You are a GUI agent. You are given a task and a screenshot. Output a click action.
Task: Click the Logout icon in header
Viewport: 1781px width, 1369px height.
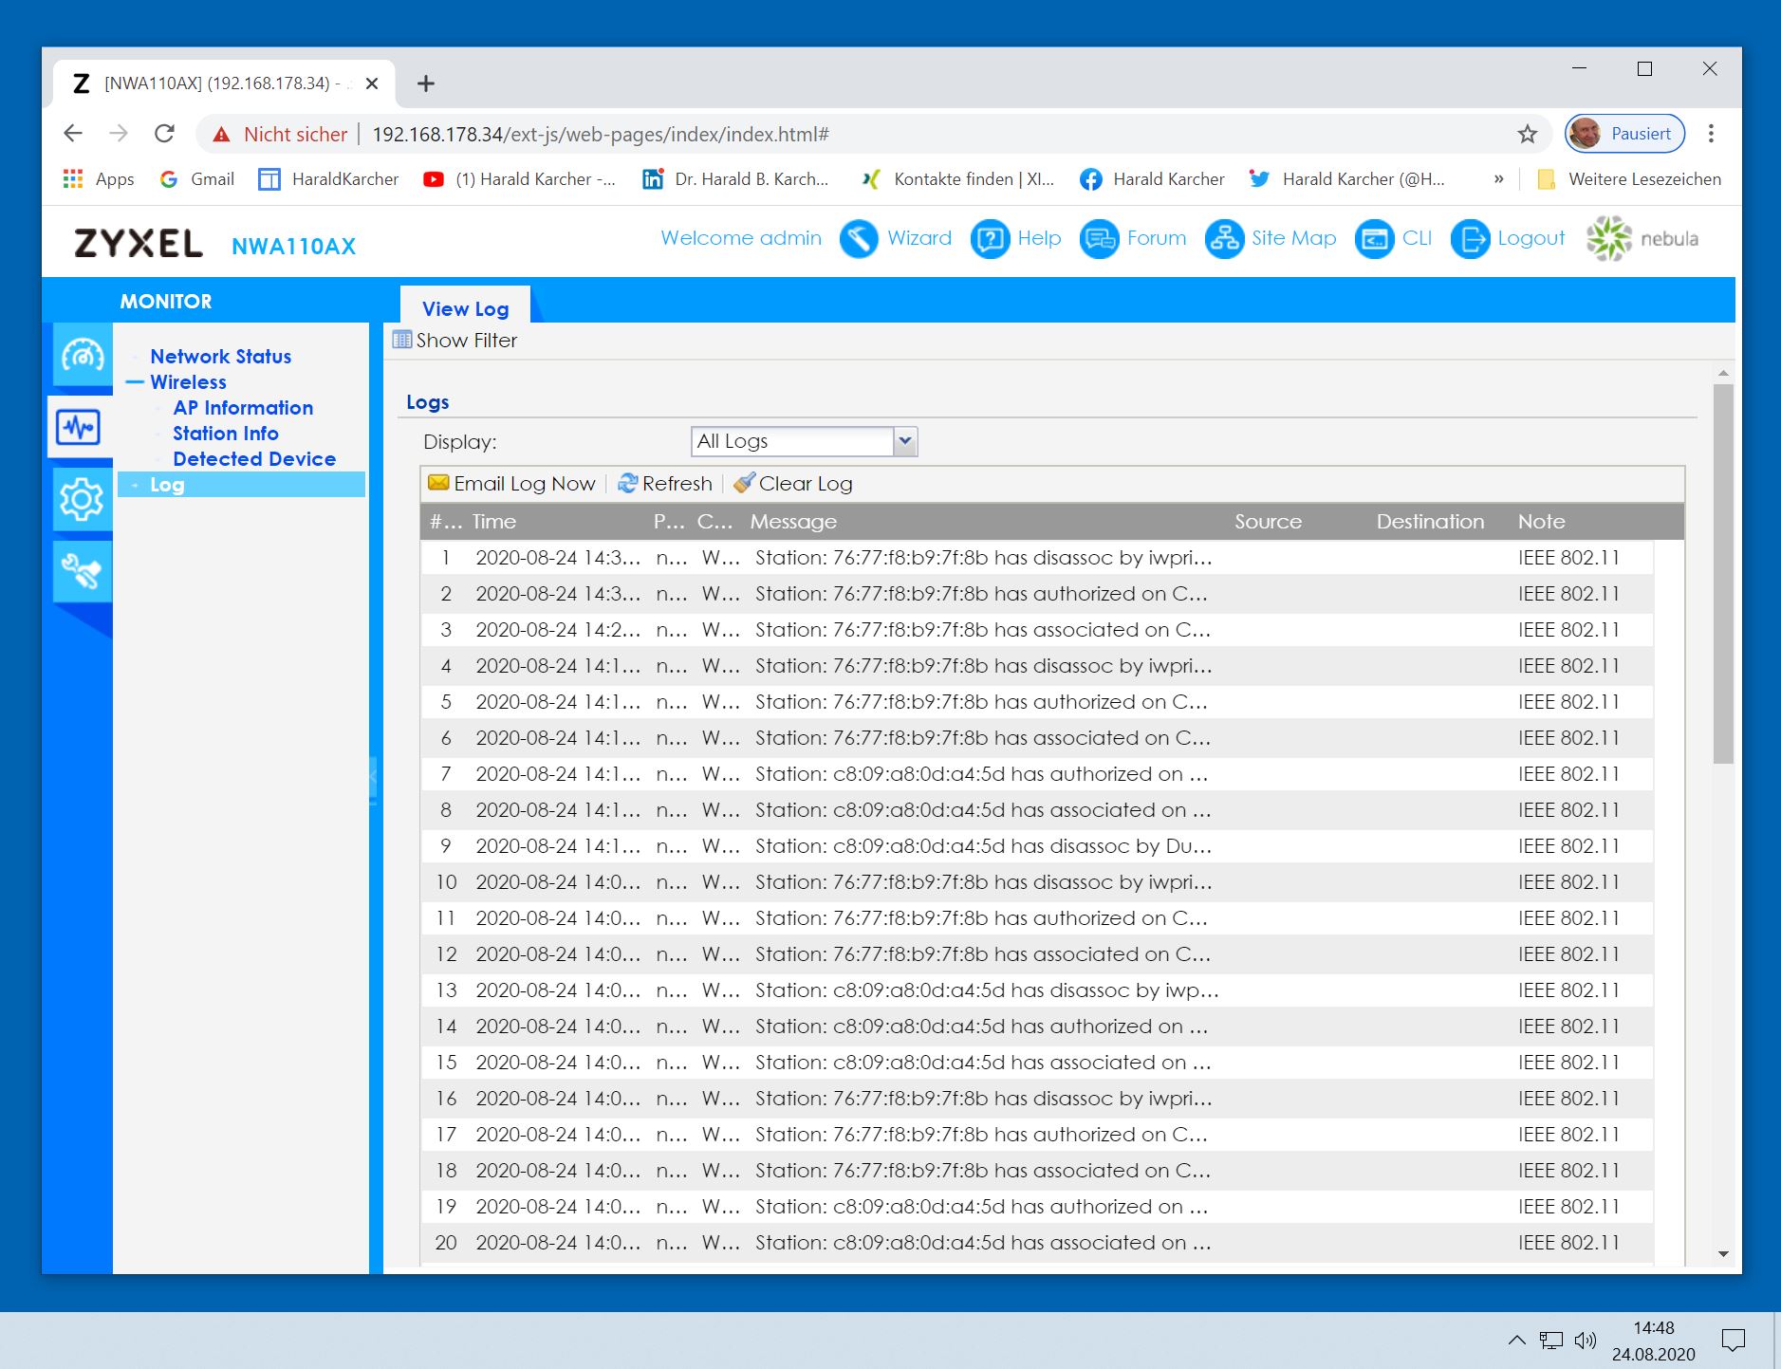[x=1470, y=239]
